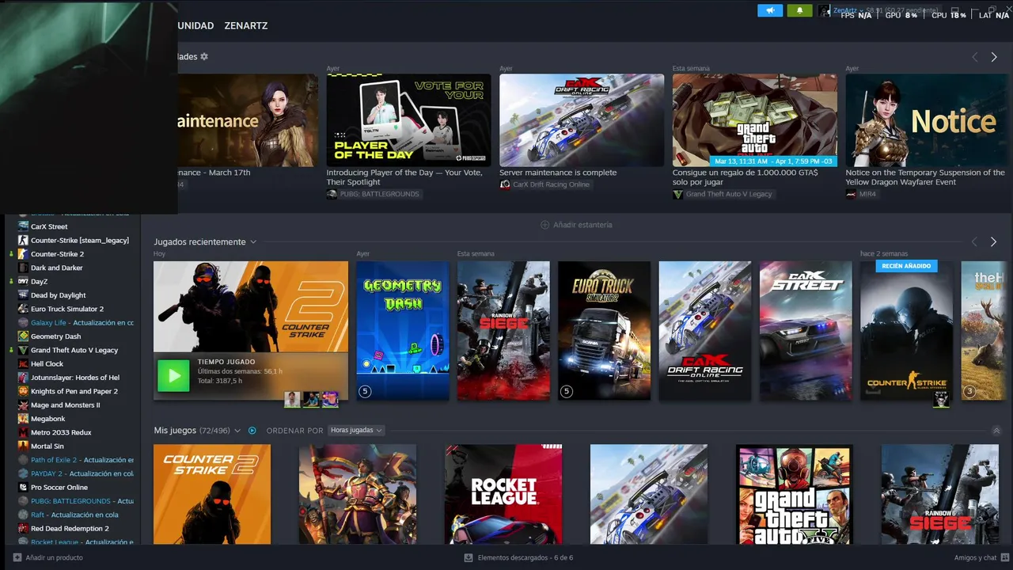Select Knights of Pen and Paper 2
This screenshot has width=1013, height=570.
74,391
